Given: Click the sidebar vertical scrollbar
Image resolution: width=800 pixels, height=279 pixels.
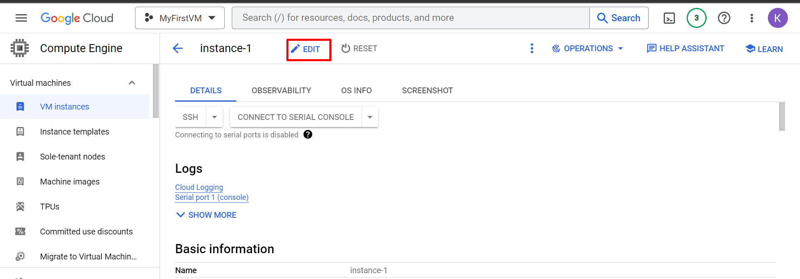Looking at the screenshot, I should pyautogui.click(x=156, y=91).
